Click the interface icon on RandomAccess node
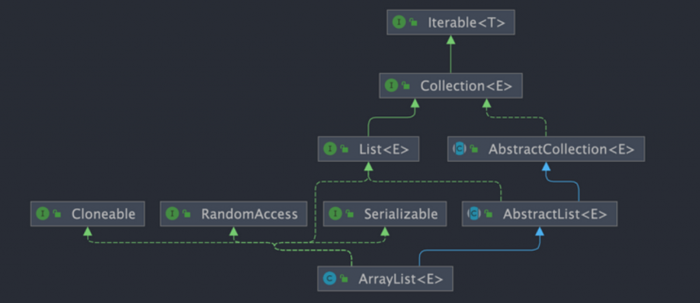This screenshot has width=700, height=303. coord(172,213)
